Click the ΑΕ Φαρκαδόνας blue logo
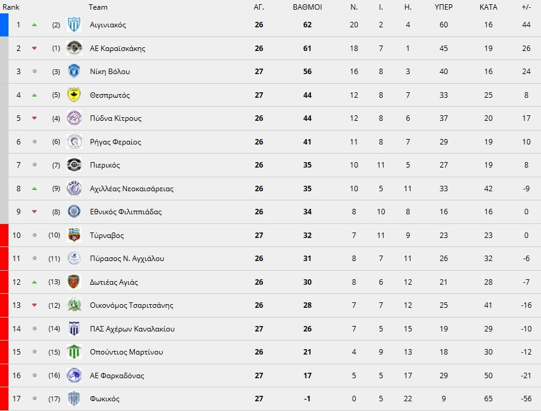The height and width of the screenshot is (411, 541). click(74, 375)
